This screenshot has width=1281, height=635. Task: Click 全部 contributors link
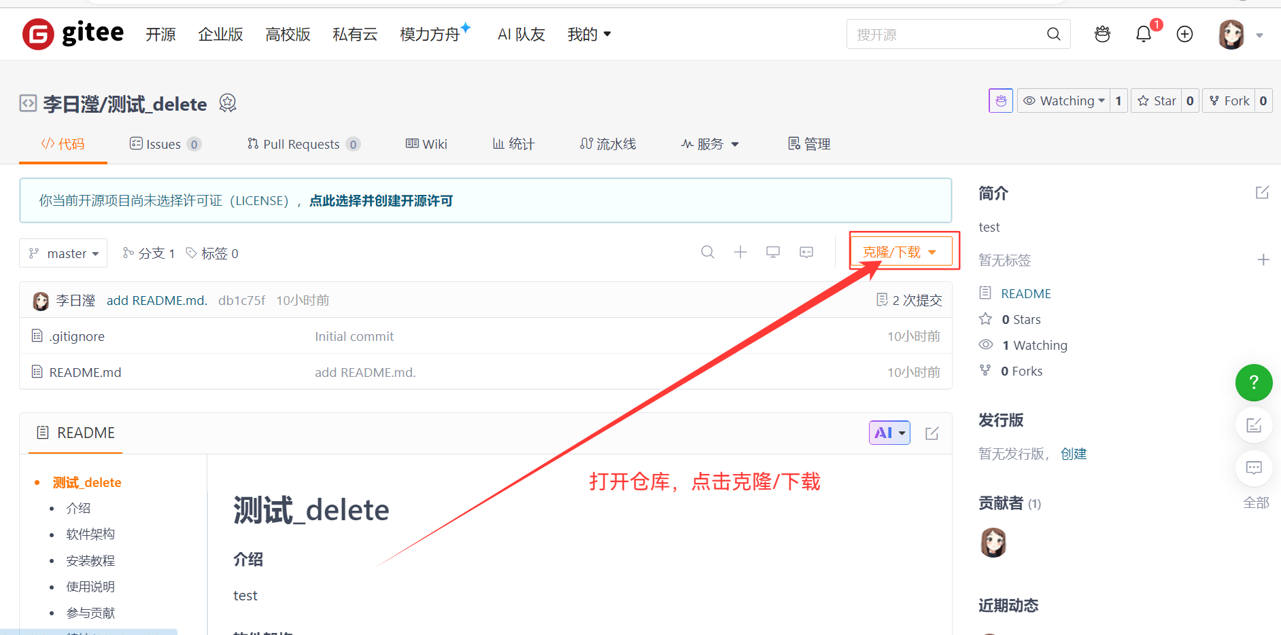tap(1256, 503)
